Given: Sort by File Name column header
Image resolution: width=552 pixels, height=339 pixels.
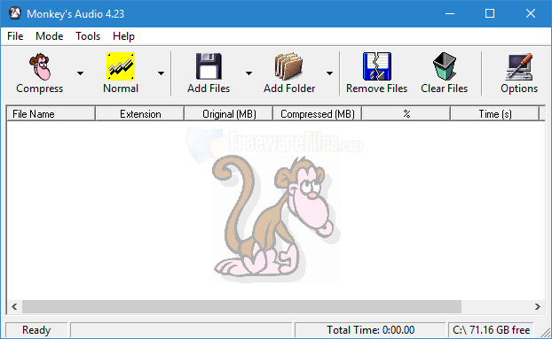Looking at the screenshot, I should click(x=51, y=114).
